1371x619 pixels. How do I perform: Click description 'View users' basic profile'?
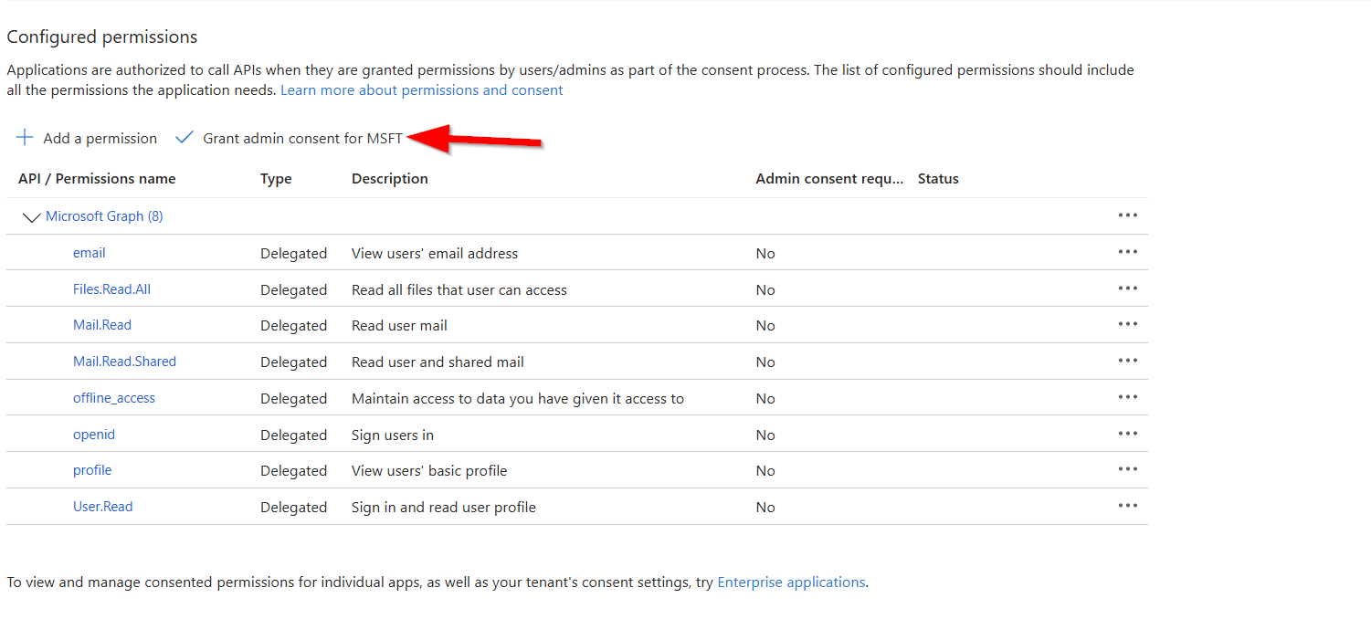[x=429, y=470]
